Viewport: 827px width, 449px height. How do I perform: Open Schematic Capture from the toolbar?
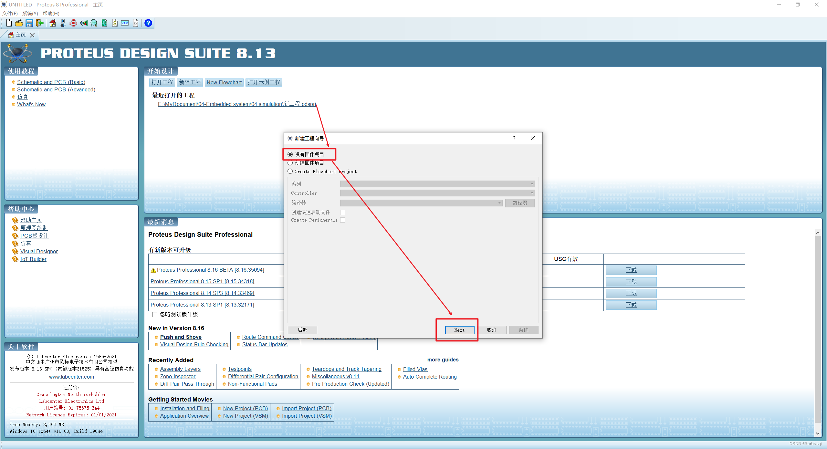click(x=63, y=23)
